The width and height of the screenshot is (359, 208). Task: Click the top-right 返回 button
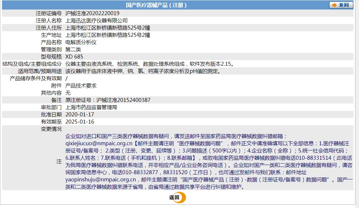pos(341,5)
